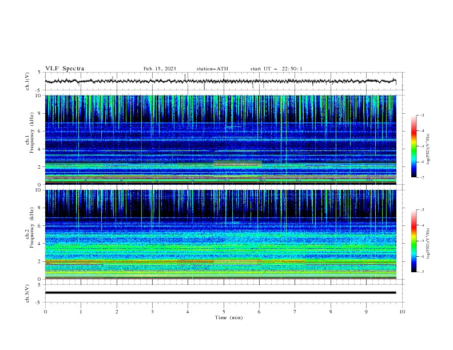
Task: Click the "-7" tick on ch.1 colorbar
Action: point(422,178)
